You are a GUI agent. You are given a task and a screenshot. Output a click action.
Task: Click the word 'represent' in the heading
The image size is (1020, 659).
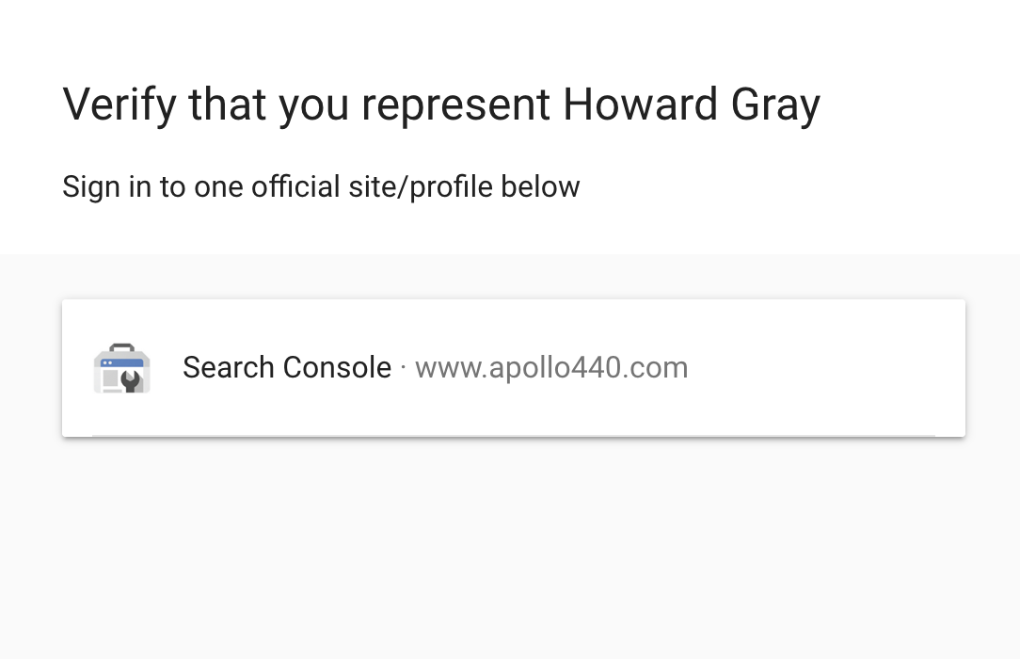coord(455,107)
